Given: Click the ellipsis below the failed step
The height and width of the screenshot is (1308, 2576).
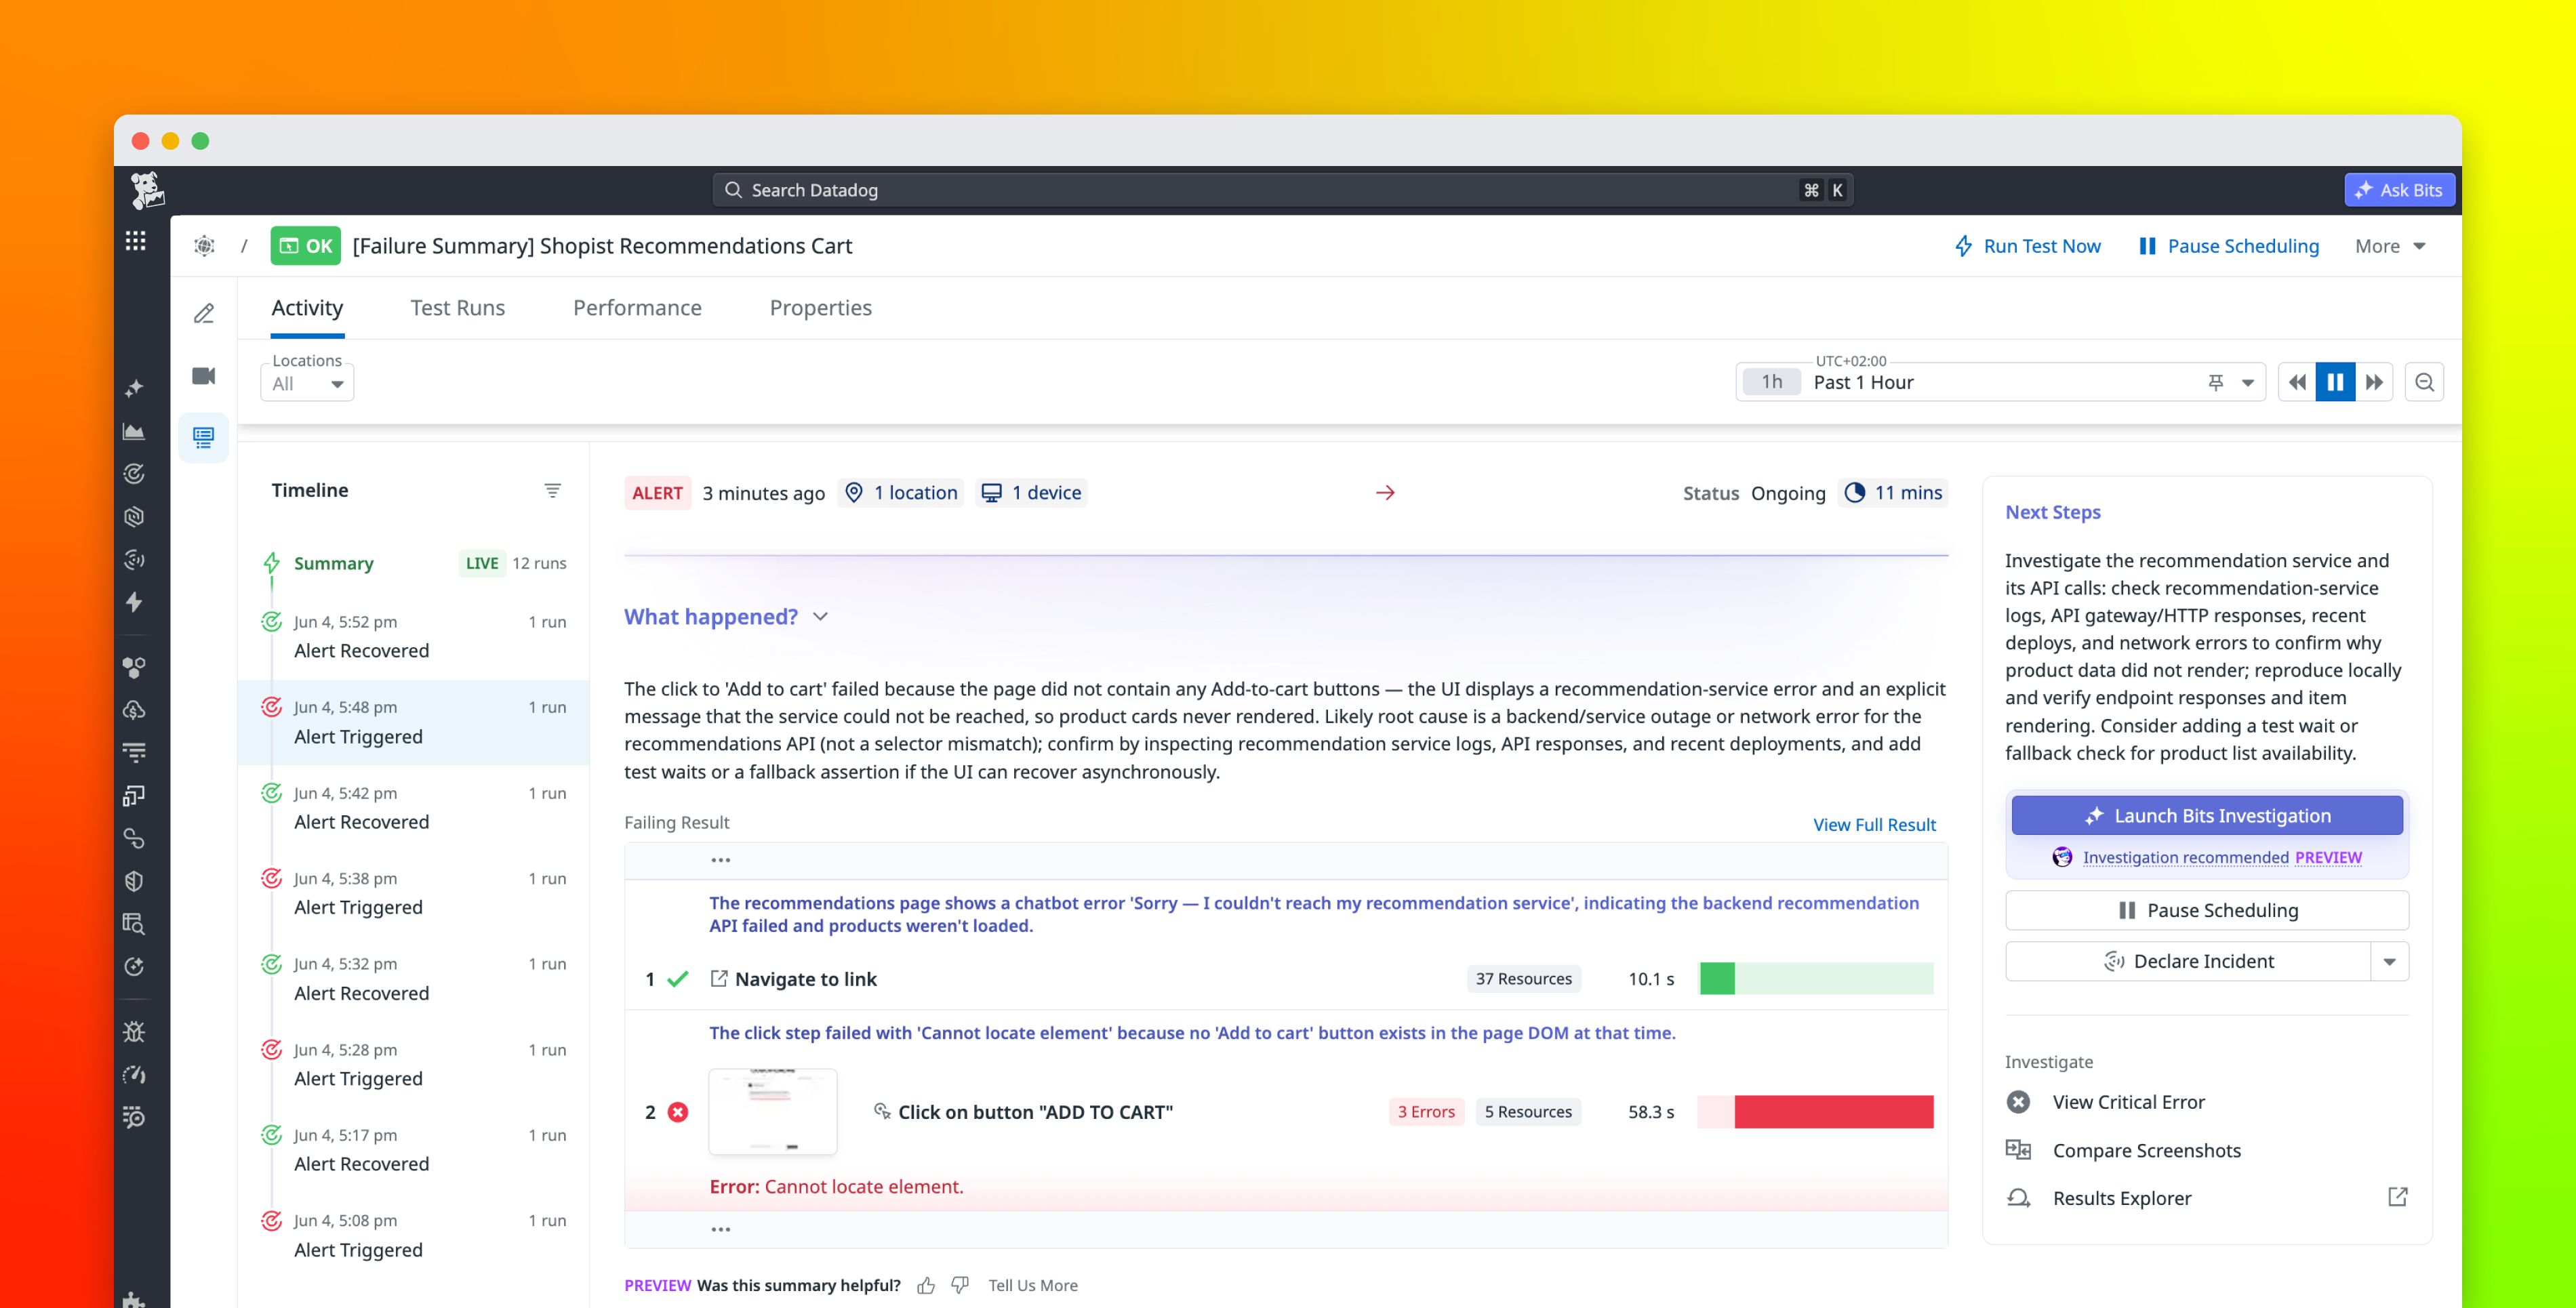Looking at the screenshot, I should pyautogui.click(x=721, y=1229).
